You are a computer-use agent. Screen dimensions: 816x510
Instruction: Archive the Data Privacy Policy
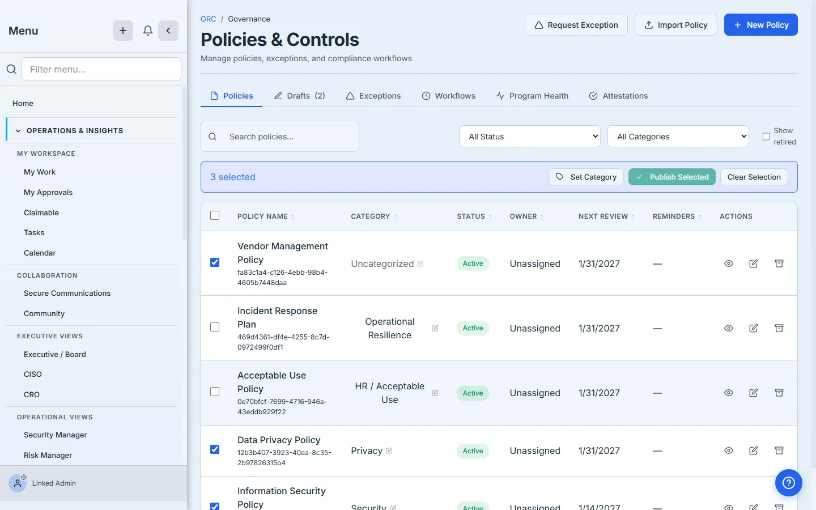tap(779, 450)
